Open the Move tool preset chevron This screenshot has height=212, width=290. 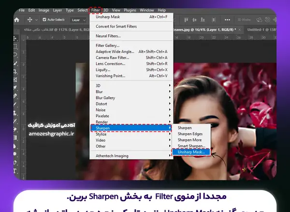[x=36, y=20]
